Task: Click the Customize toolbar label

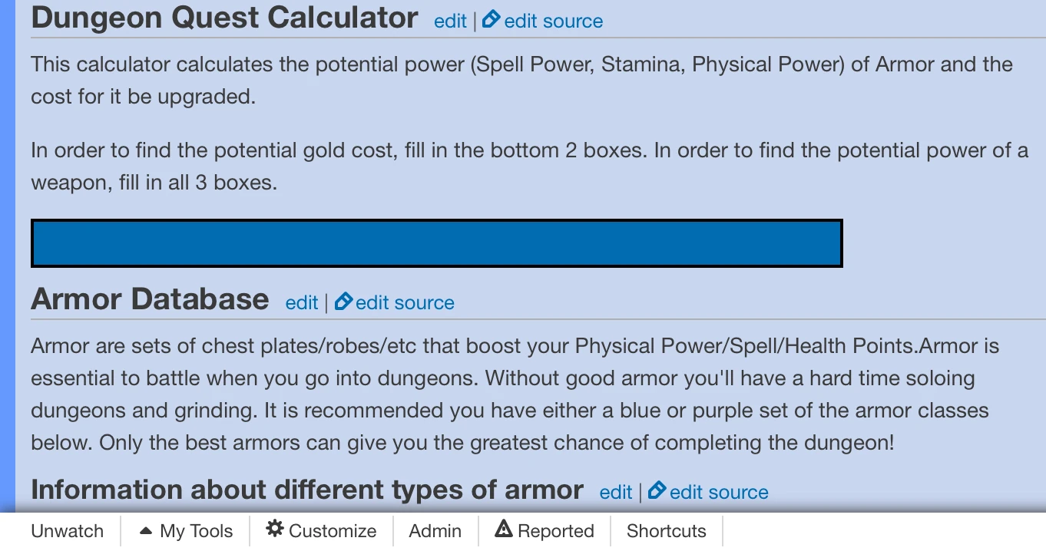Action: pos(333,530)
